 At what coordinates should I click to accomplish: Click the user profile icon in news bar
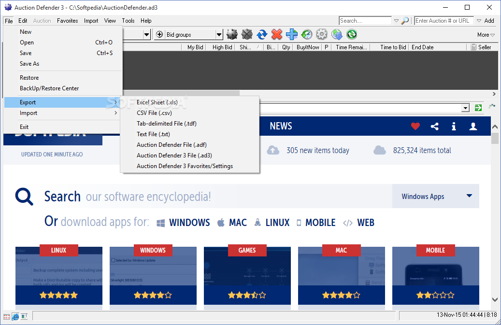(473, 127)
